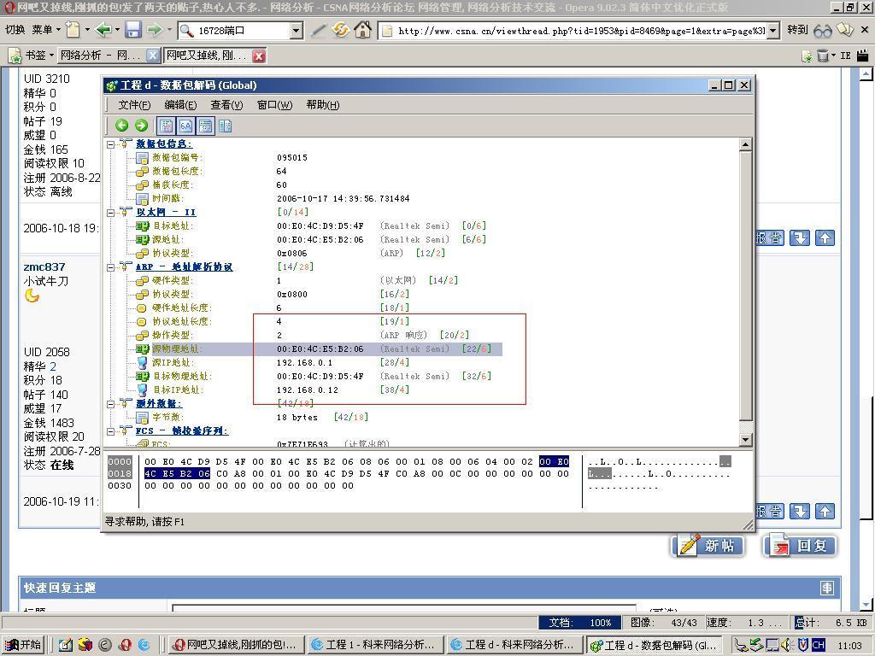Image resolution: width=875 pixels, height=656 pixels.
Task: Click the decoder tree vertical scrollbar down arrow
Action: click(745, 439)
